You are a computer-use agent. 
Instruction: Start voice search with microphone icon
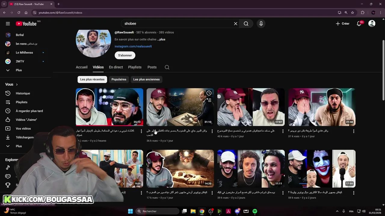[261, 24]
